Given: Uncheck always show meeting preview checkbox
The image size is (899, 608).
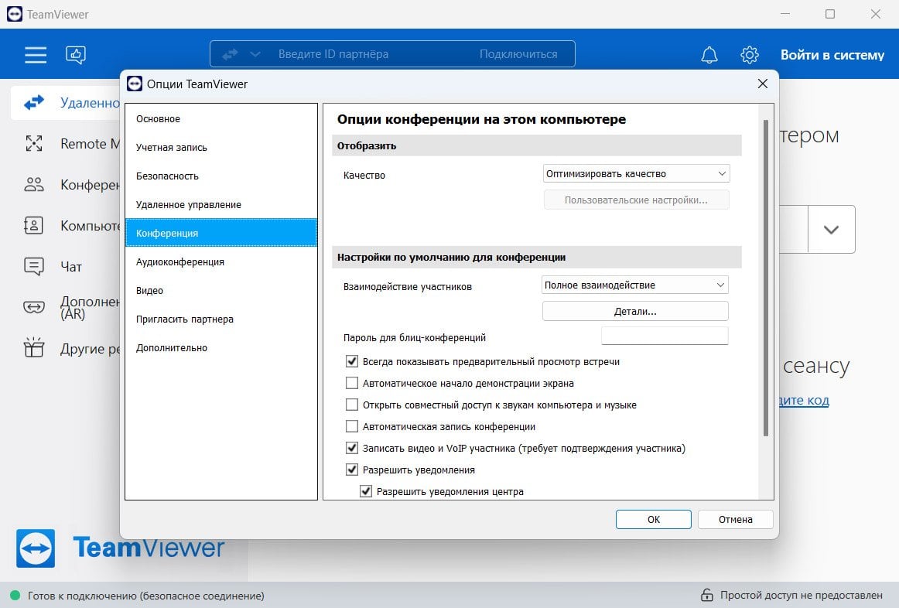Looking at the screenshot, I should click(352, 361).
